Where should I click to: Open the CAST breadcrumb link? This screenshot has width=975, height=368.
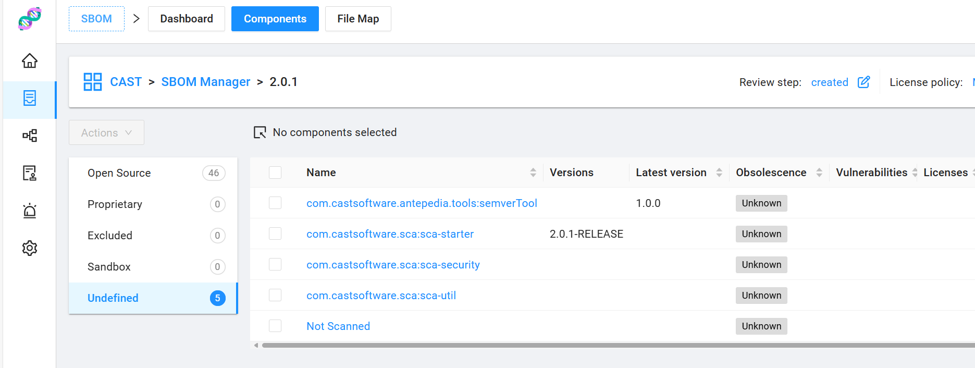point(126,82)
